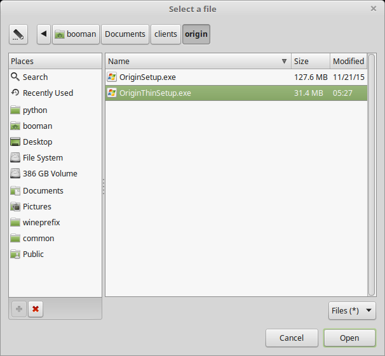
Task: Click the Documents folder icon in sidebar
Action: tap(15, 190)
